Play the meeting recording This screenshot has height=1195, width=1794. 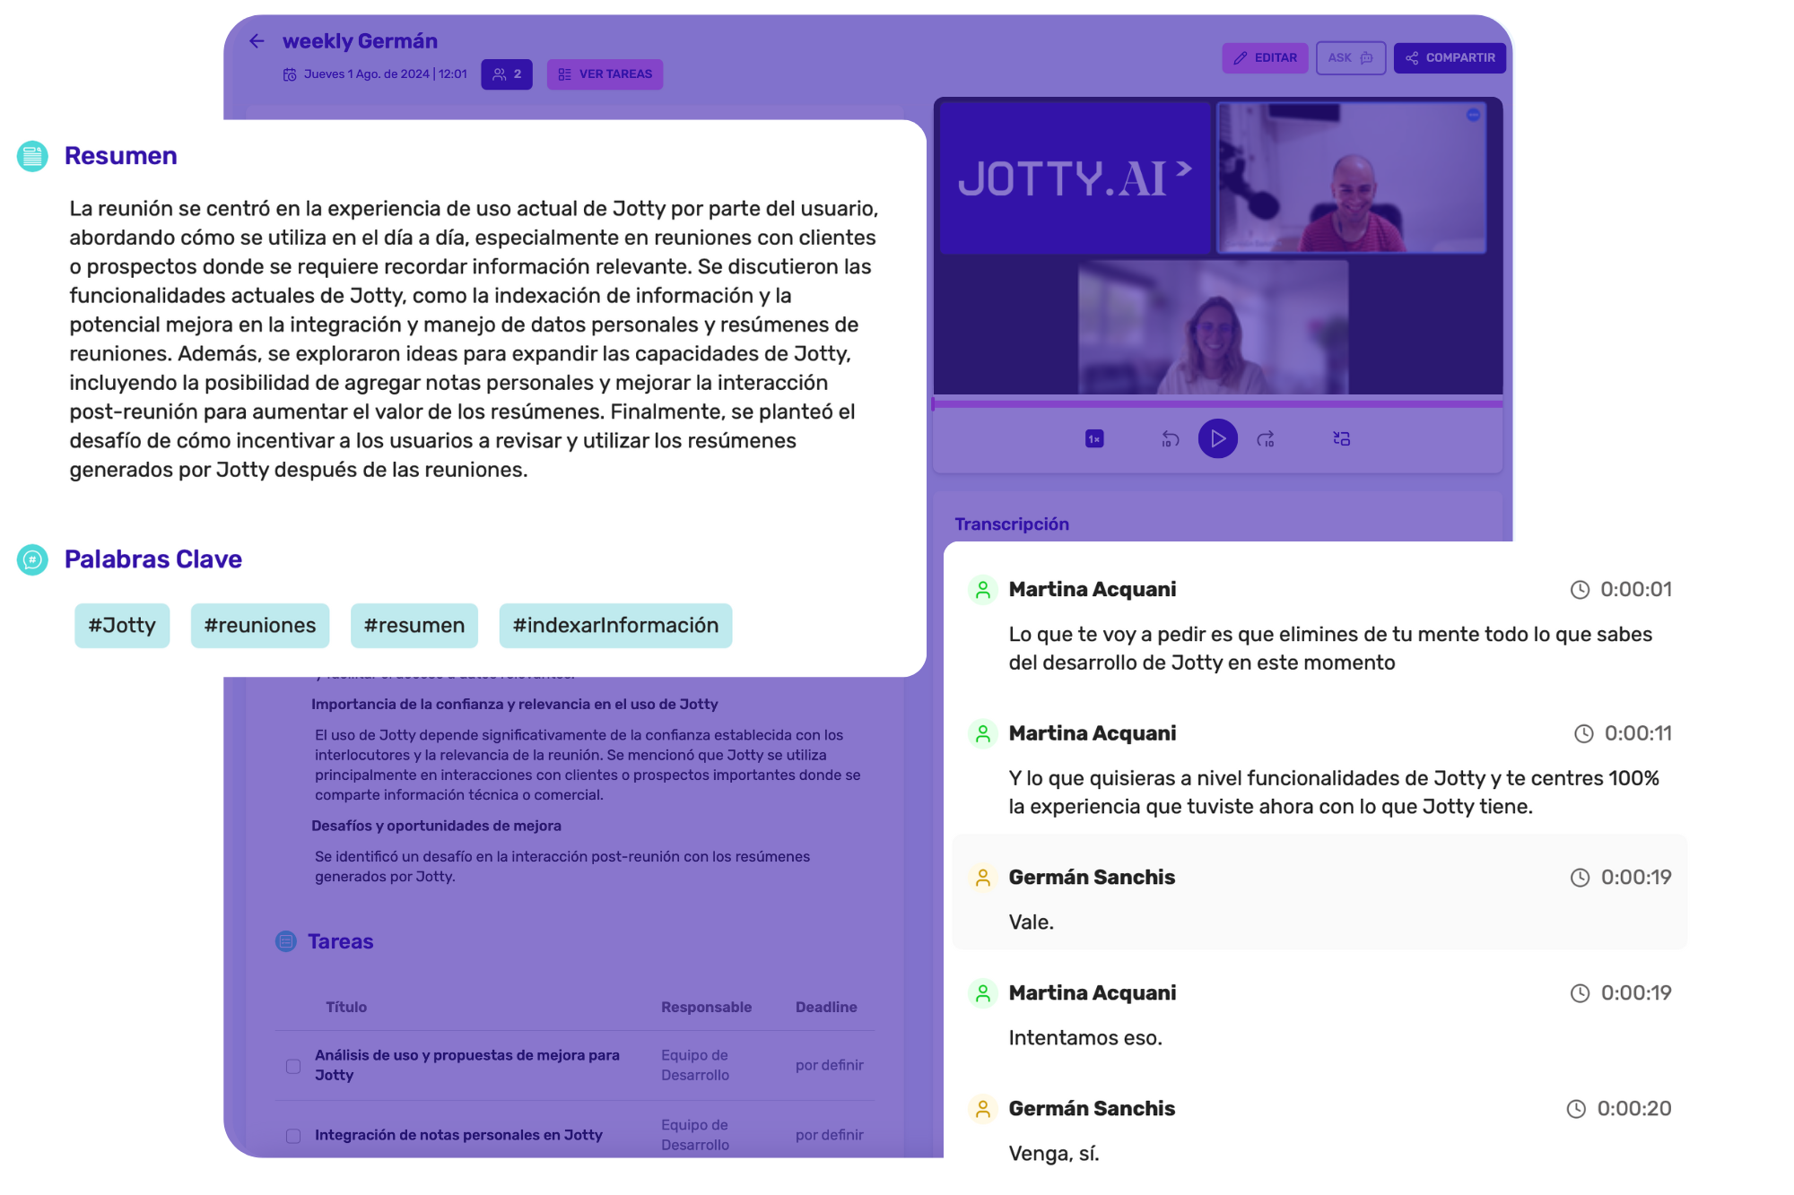pos(1217,438)
